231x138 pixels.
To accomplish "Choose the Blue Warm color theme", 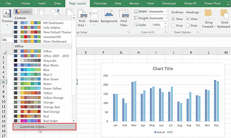I will pyautogui.click(x=50, y=65).
